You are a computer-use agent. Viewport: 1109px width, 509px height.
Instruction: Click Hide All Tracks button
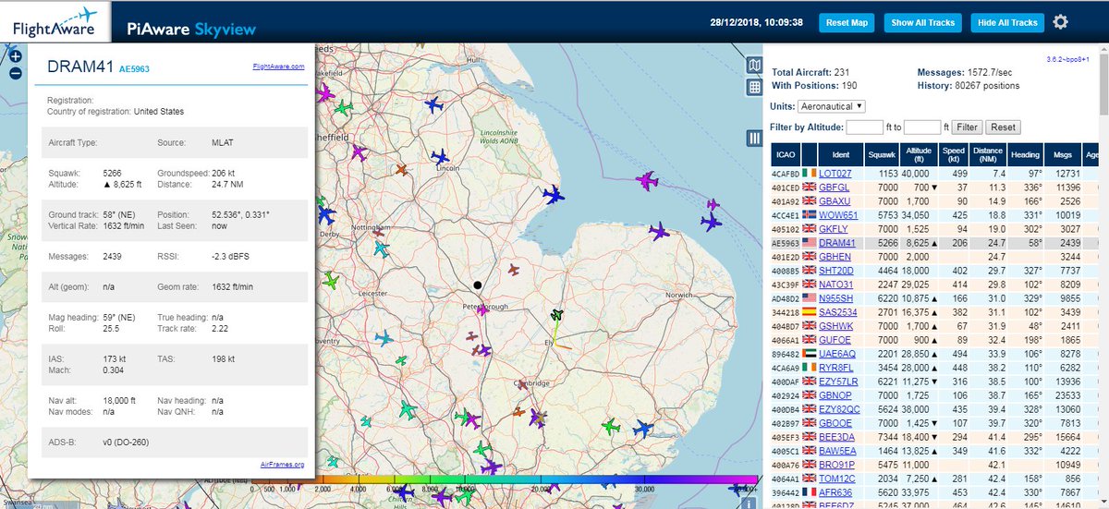tap(1007, 22)
